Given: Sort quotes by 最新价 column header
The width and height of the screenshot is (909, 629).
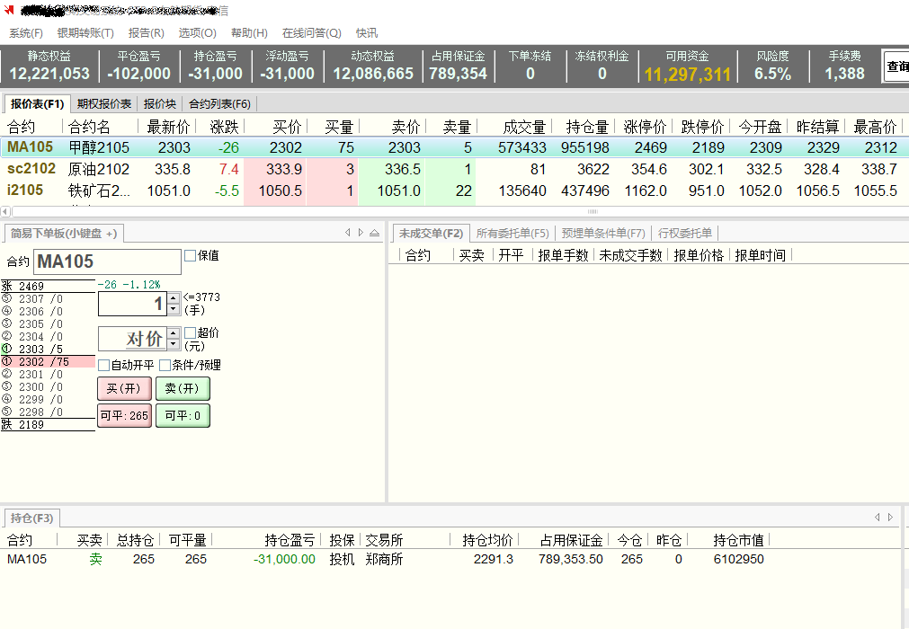Looking at the screenshot, I should (168, 127).
